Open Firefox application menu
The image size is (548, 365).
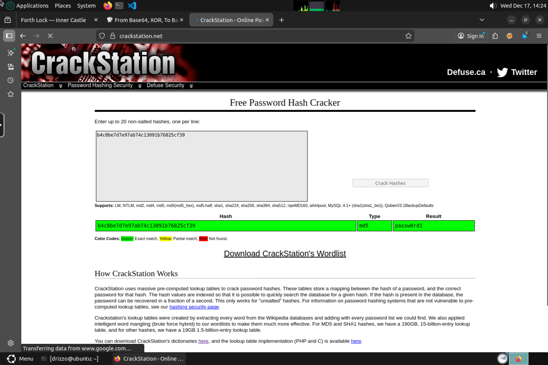[x=539, y=36]
